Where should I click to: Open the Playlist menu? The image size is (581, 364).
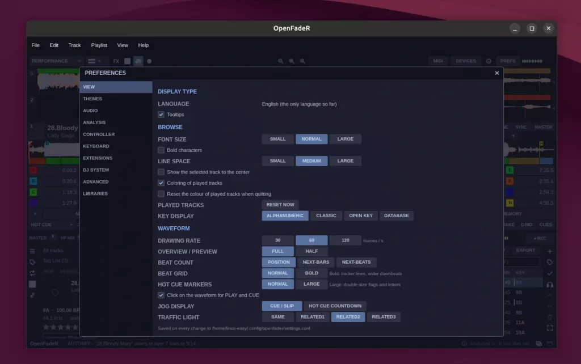(x=99, y=45)
